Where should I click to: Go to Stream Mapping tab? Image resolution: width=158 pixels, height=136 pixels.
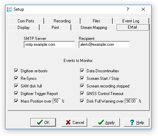tap(94, 28)
